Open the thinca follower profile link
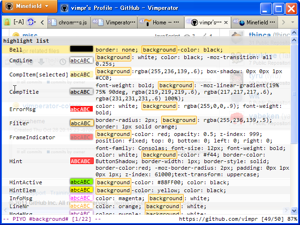This screenshot has height=225, width=300. tap(260, 35)
